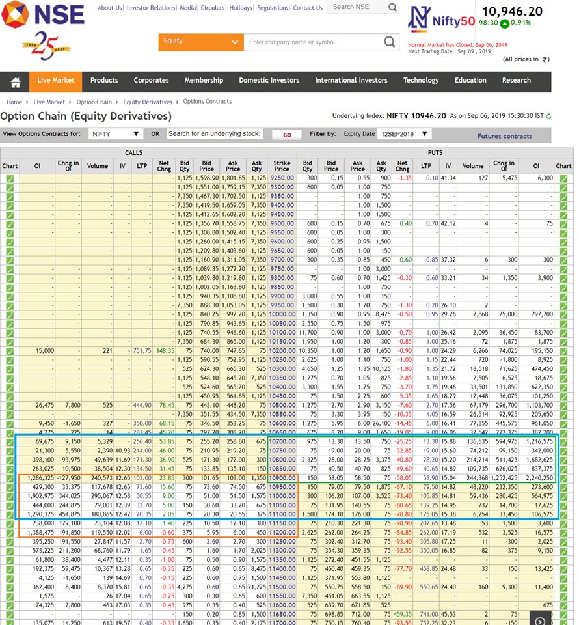Click the About Us link
This screenshot has width=579, height=625.
point(109,8)
